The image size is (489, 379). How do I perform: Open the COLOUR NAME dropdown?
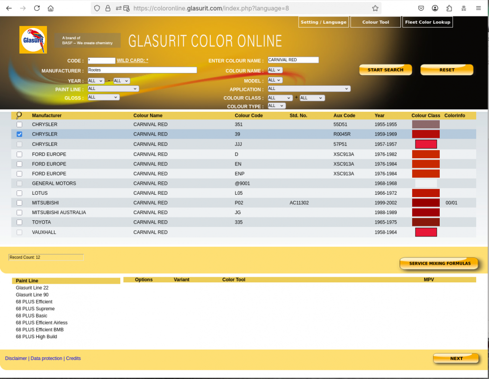point(275,70)
